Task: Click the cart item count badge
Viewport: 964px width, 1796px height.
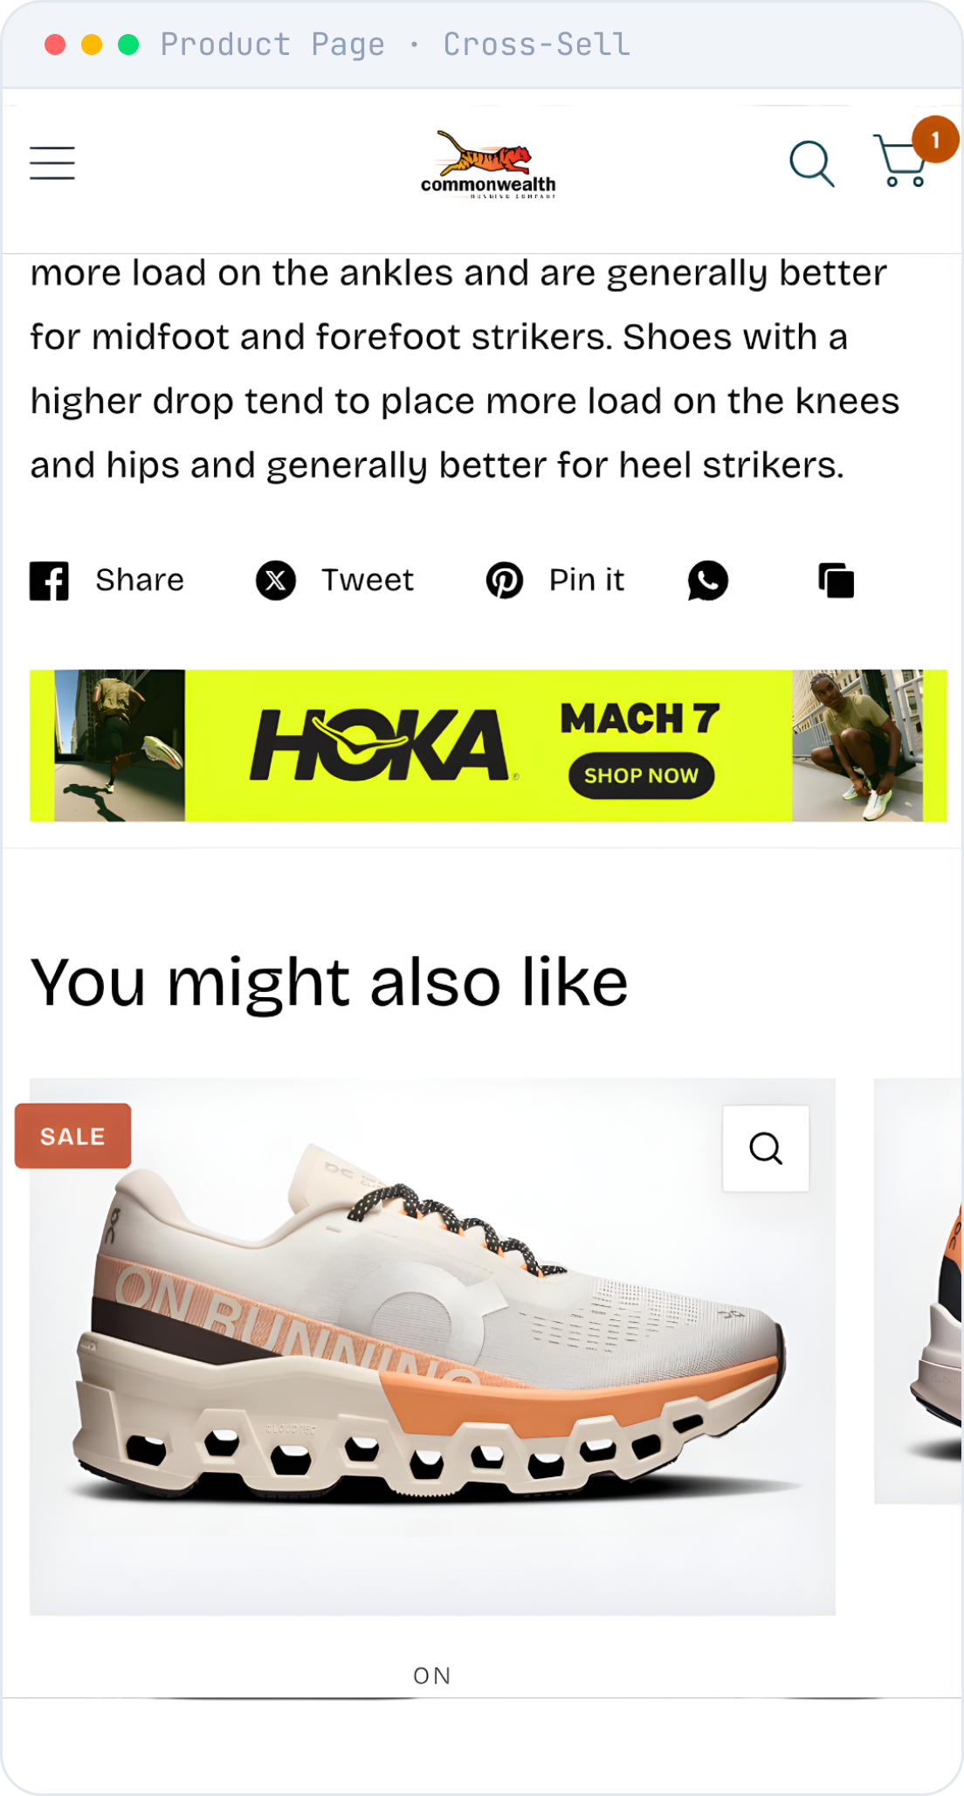Action: coord(935,140)
